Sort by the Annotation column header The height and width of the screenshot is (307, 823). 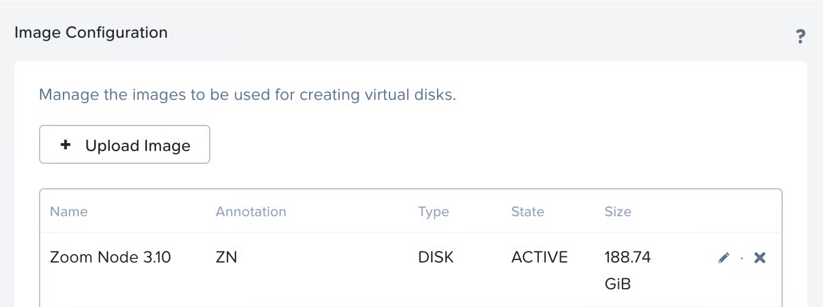pyautogui.click(x=251, y=212)
